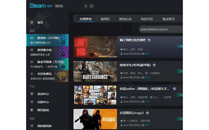Click the 会员免费玩 sidebar icon
The image size is (209, 130).
click(x=32, y=74)
